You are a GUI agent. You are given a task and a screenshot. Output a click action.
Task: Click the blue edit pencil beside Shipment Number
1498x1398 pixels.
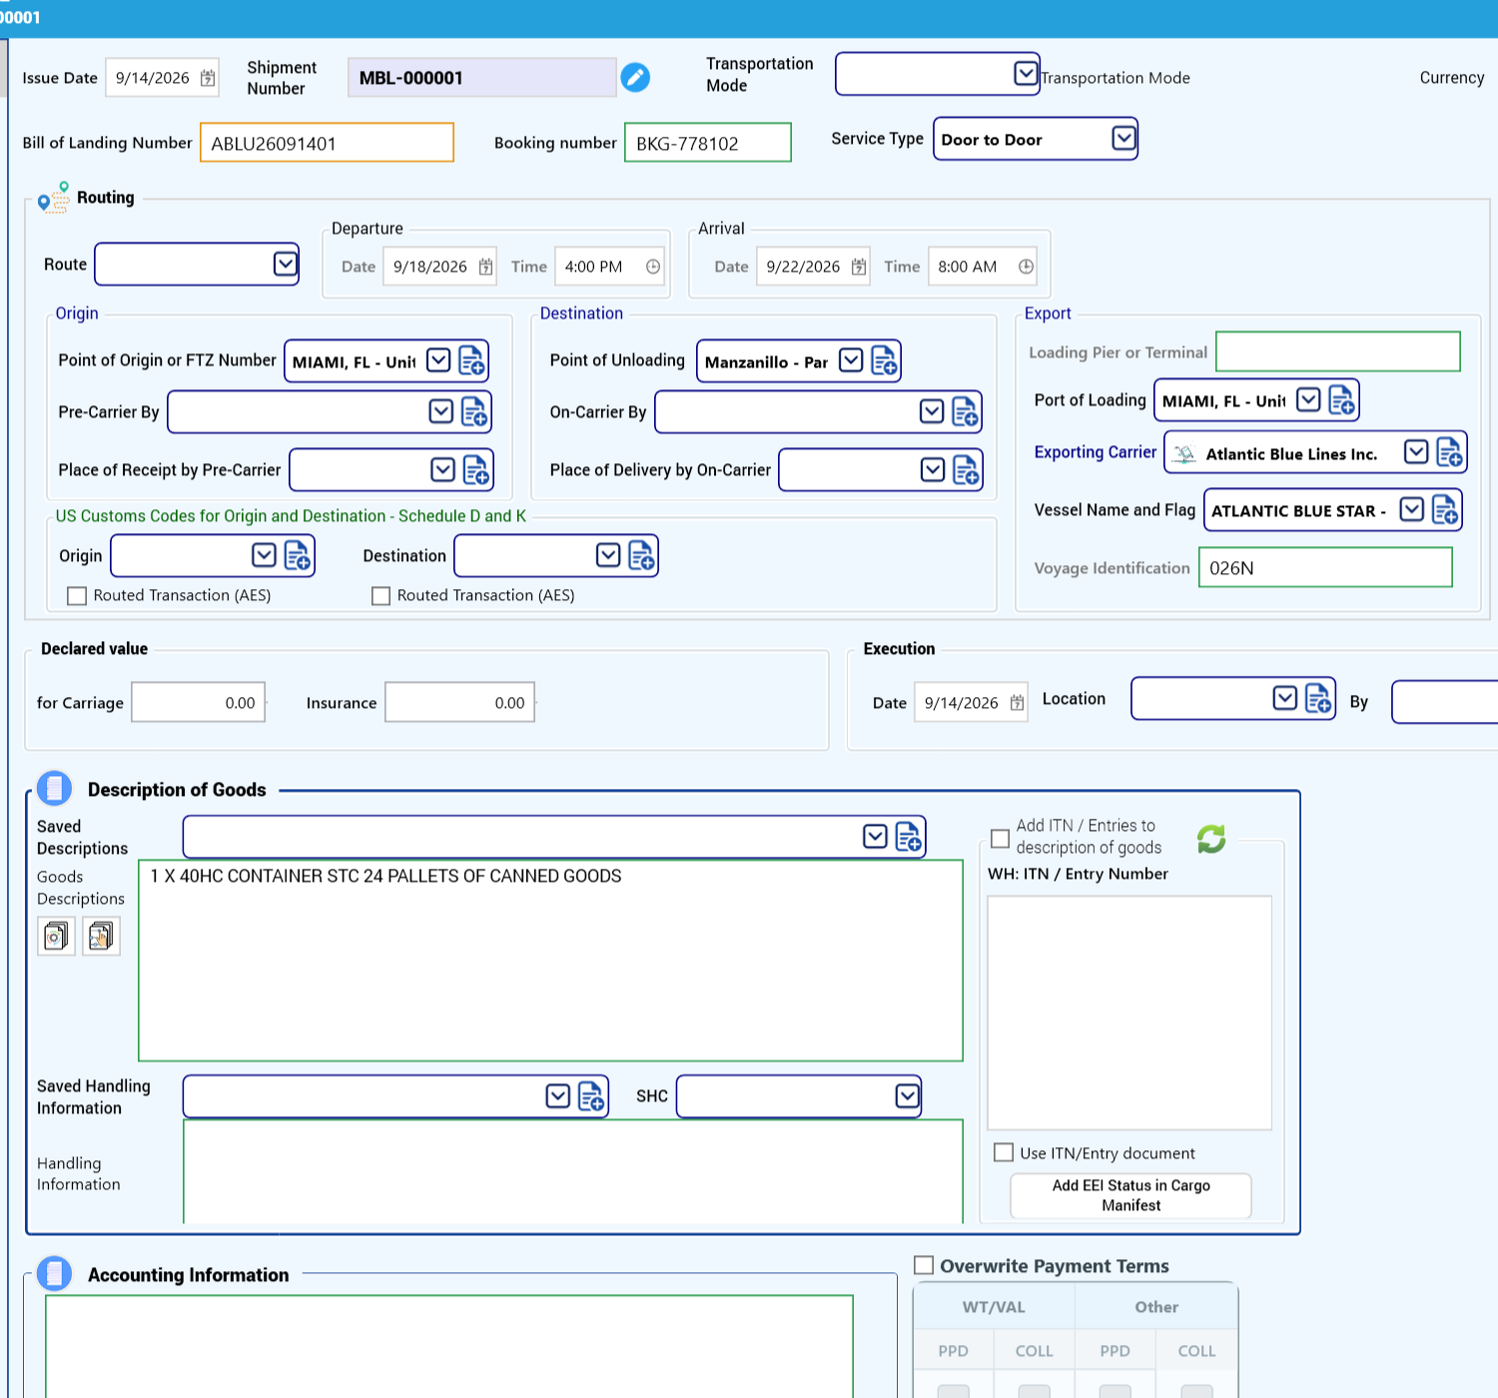(x=635, y=77)
